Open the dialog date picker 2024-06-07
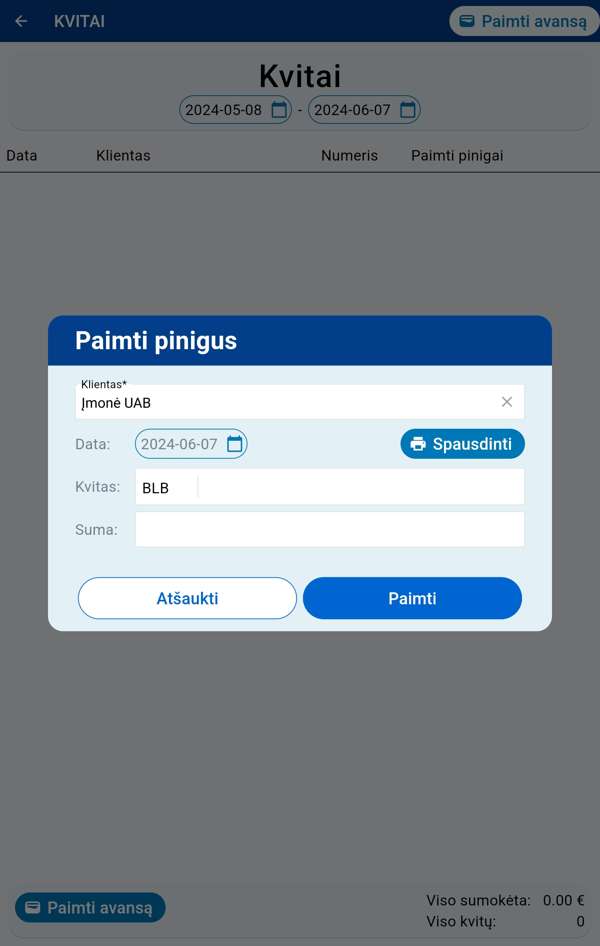The height and width of the screenshot is (946, 600). tap(191, 444)
